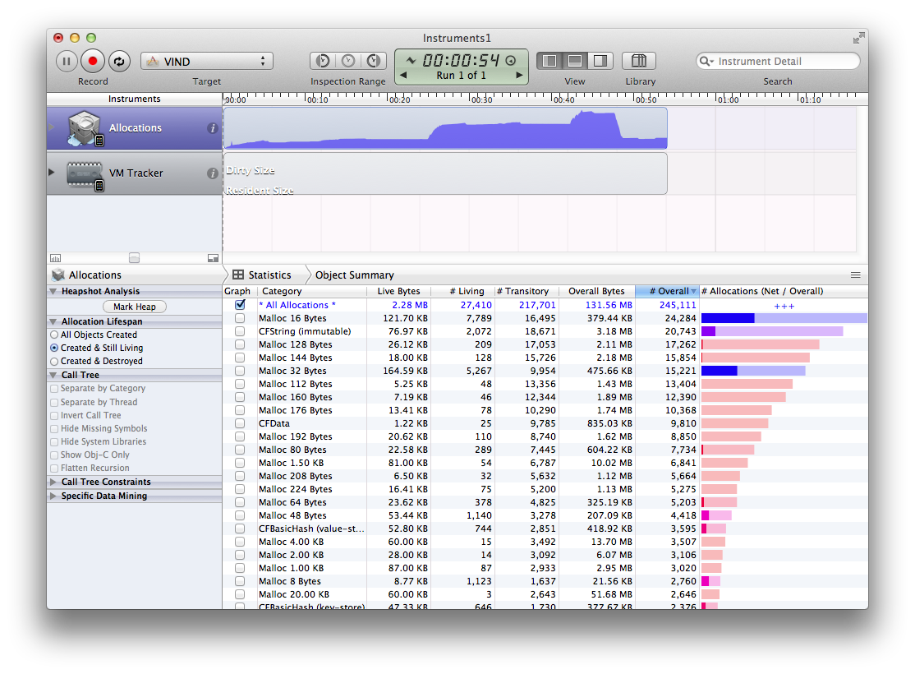Toggle the bottom Detail pane view
Image resolution: width=915 pixels, height=674 pixels.
575,61
